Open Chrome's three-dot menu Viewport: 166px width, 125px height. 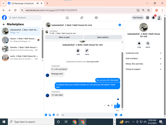pyautogui.click(x=162, y=10)
